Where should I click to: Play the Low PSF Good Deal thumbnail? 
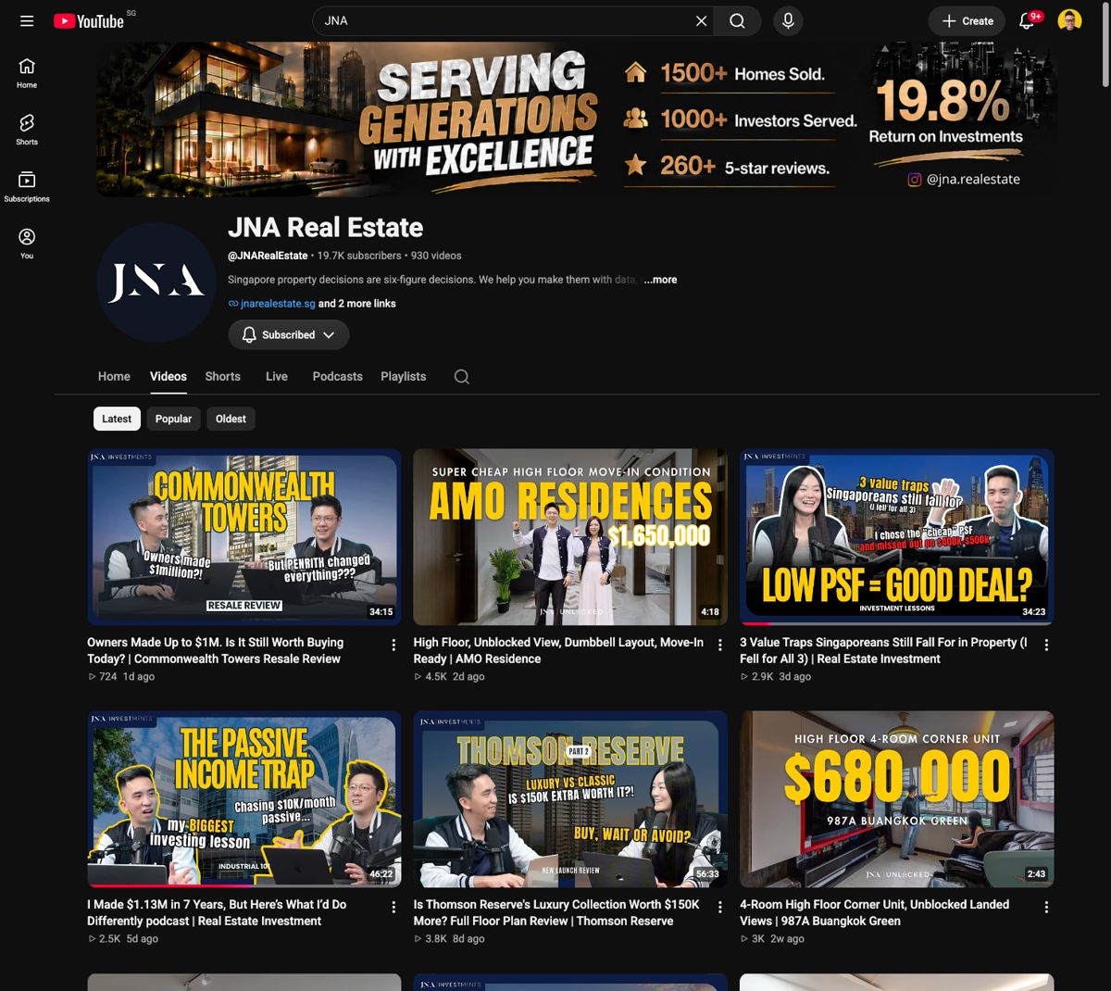pyautogui.click(x=896, y=536)
